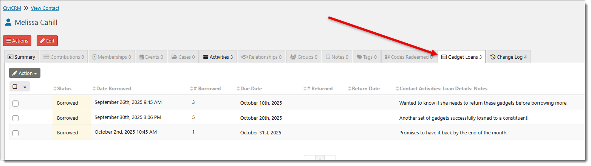The height and width of the screenshot is (166, 591).
Task: Select the September 30th loan row checkbox
Action: point(15,118)
